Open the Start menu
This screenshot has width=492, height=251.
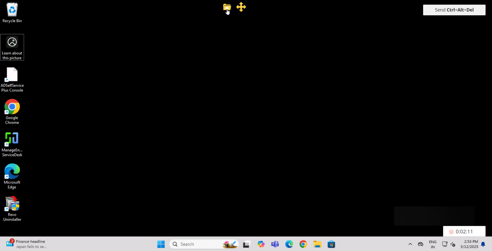coord(161,244)
